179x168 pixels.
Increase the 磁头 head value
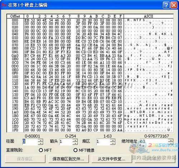click(x=75, y=140)
